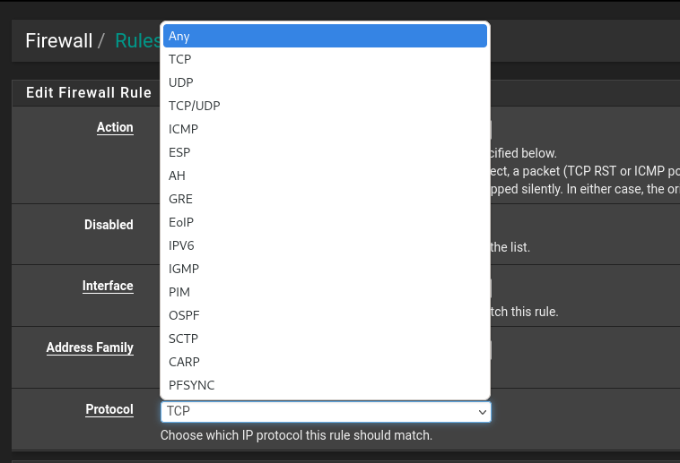The image size is (680, 463).
Task: Choose TCP from the protocol list
Action: [x=325, y=59]
